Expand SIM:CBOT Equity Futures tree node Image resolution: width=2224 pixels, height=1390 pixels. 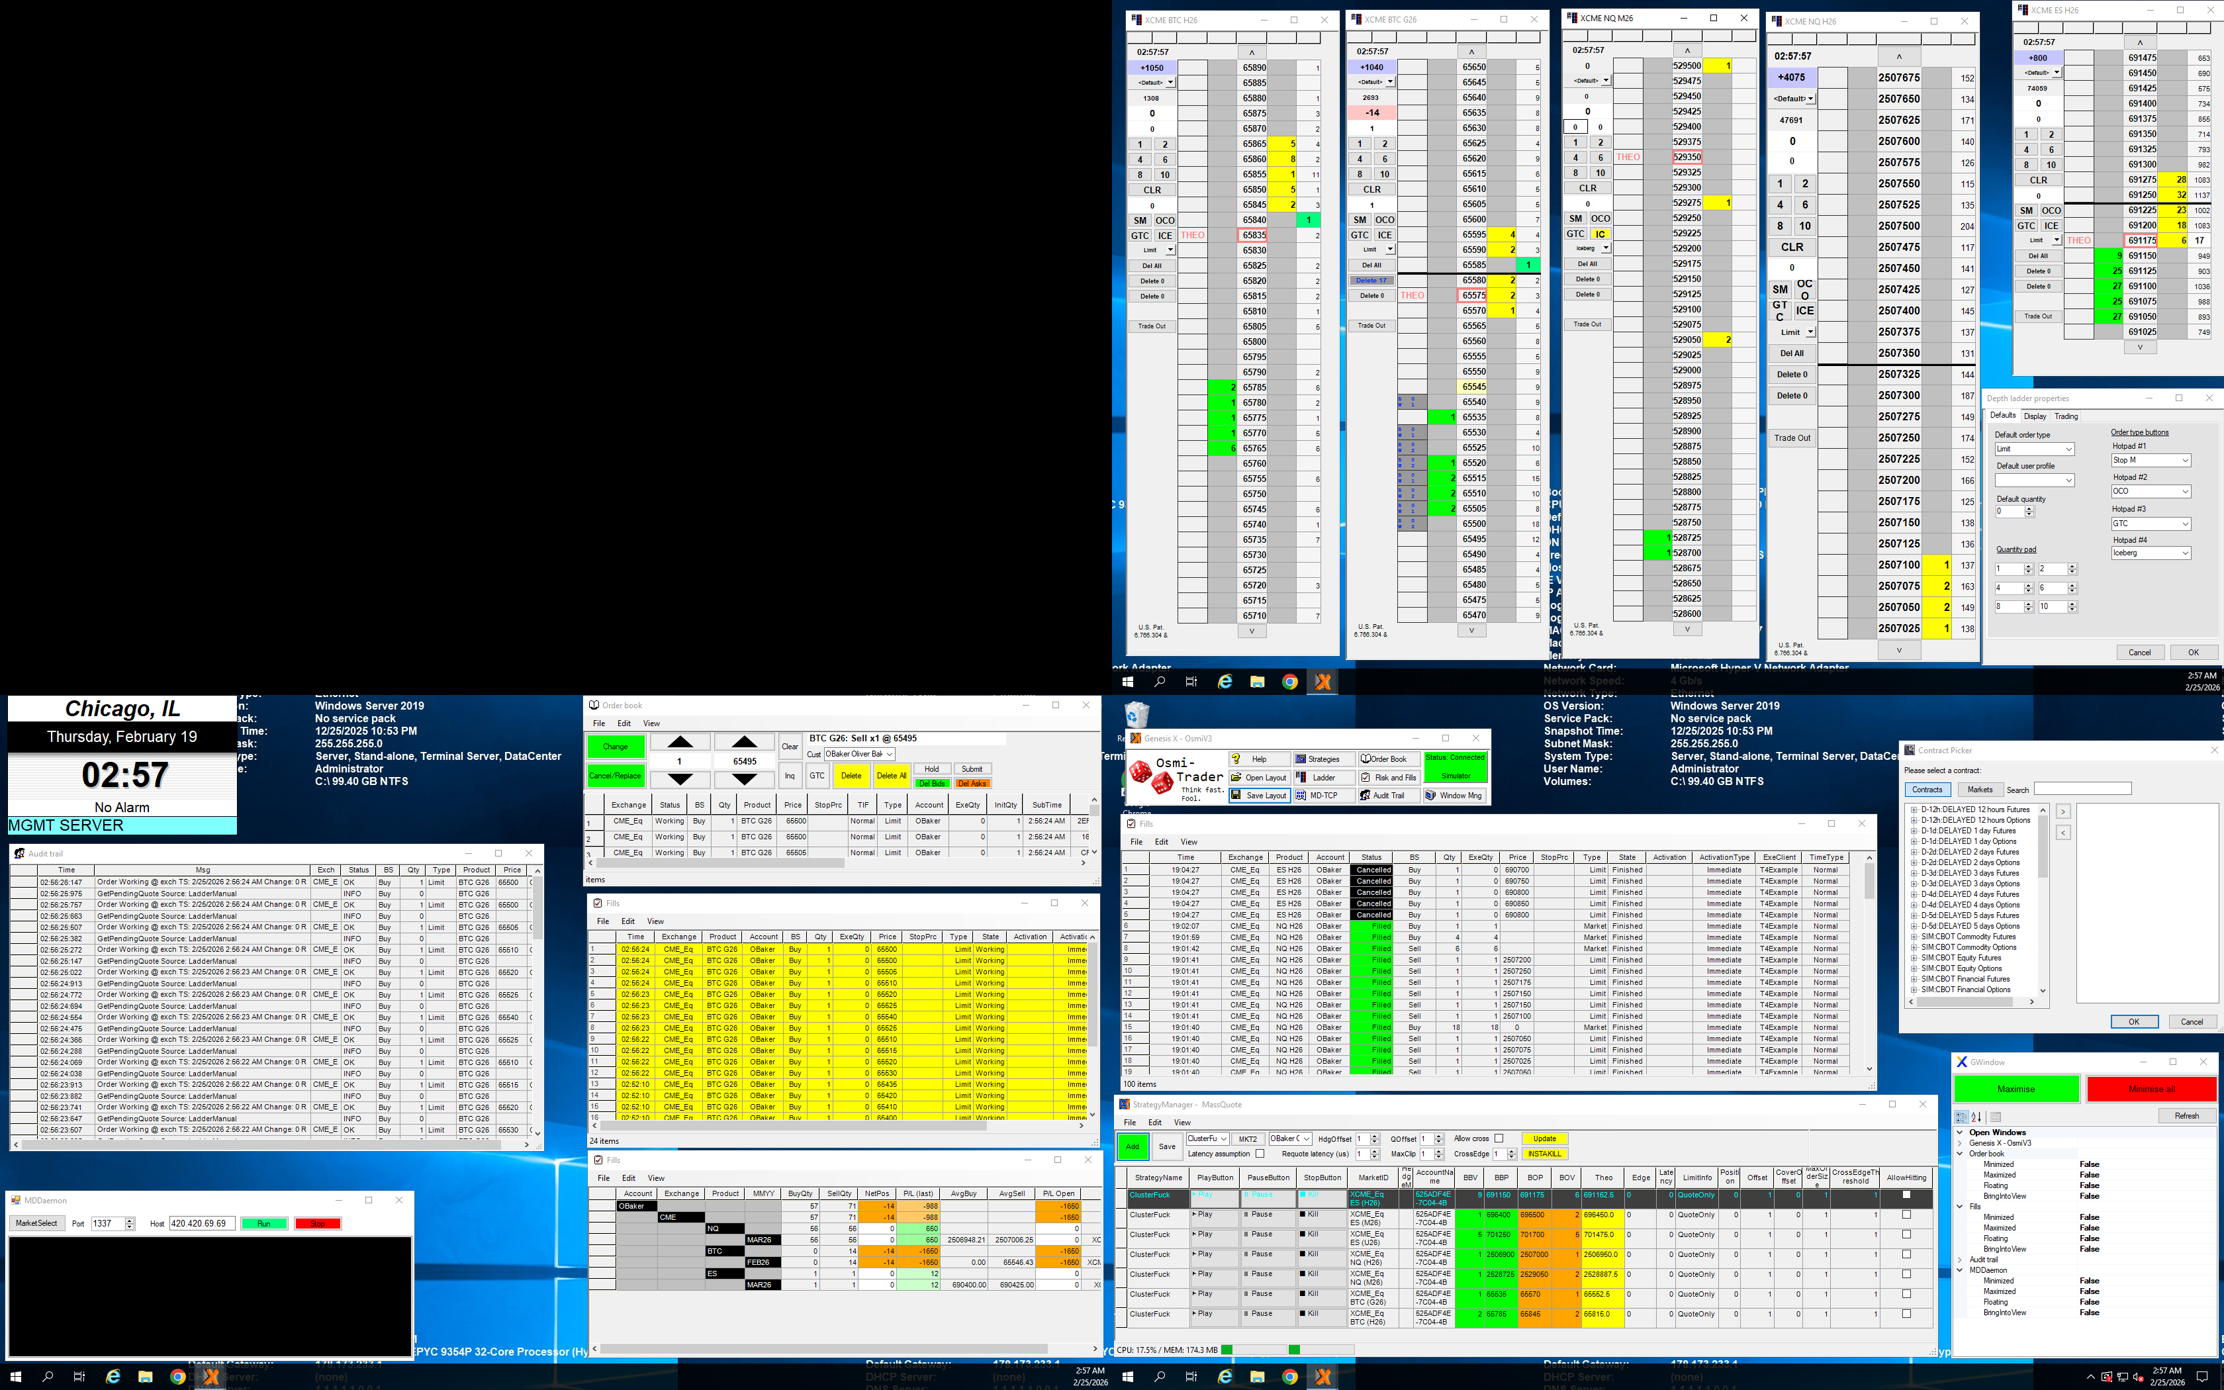click(1914, 958)
